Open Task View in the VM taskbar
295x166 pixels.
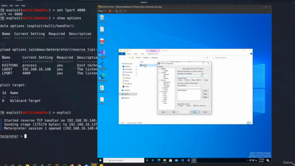[x=153, y=160]
